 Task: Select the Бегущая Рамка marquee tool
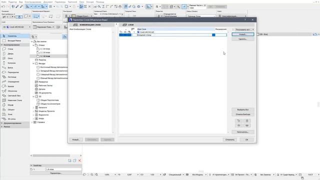(15, 40)
